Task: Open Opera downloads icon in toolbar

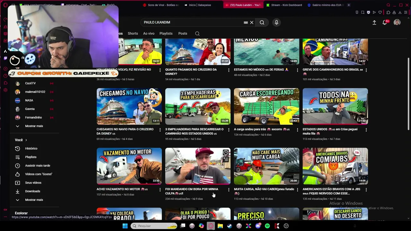Action: click(400, 13)
